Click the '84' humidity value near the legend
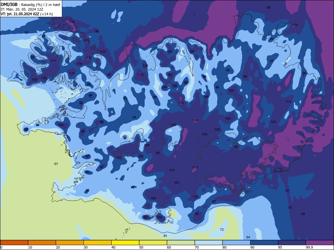 pyautogui.click(x=248, y=237)
